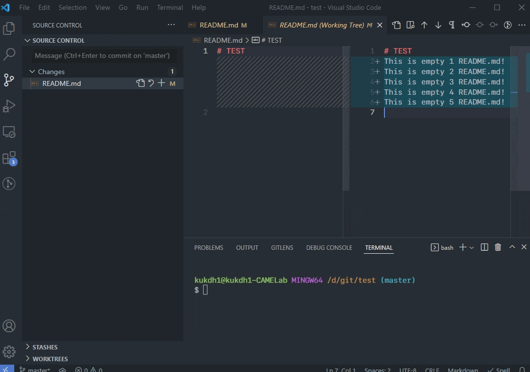Viewport: 530px width, 372px height.
Task: Switch to the Problems panel tab
Action: pos(208,247)
